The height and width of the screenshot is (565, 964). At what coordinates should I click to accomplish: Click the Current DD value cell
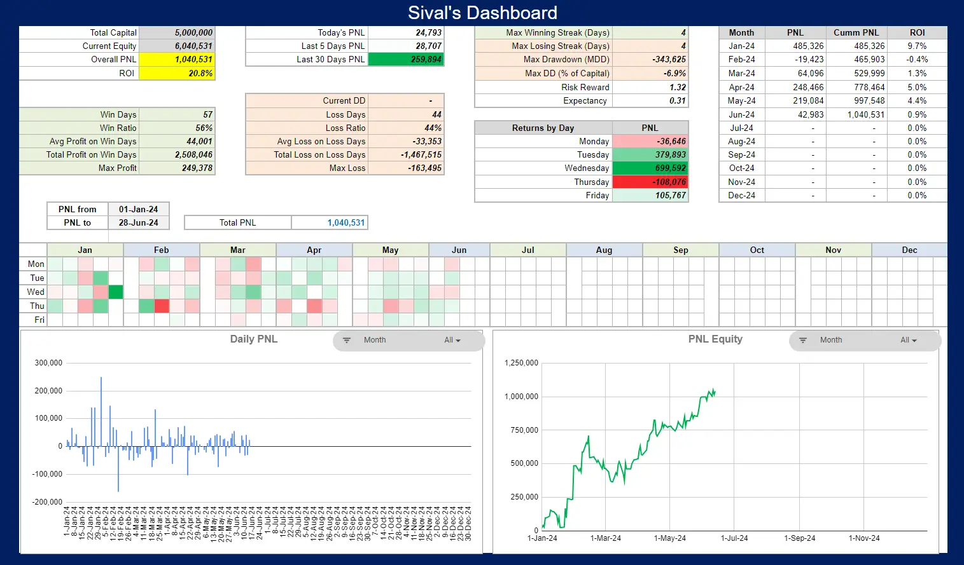pyautogui.click(x=405, y=100)
